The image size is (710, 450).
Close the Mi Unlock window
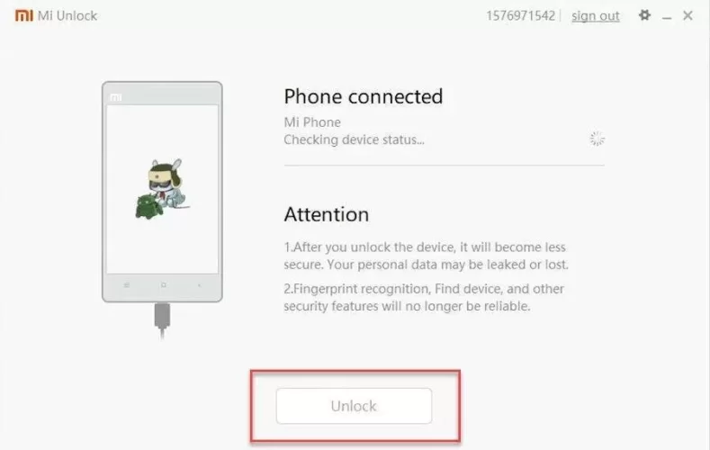click(688, 15)
